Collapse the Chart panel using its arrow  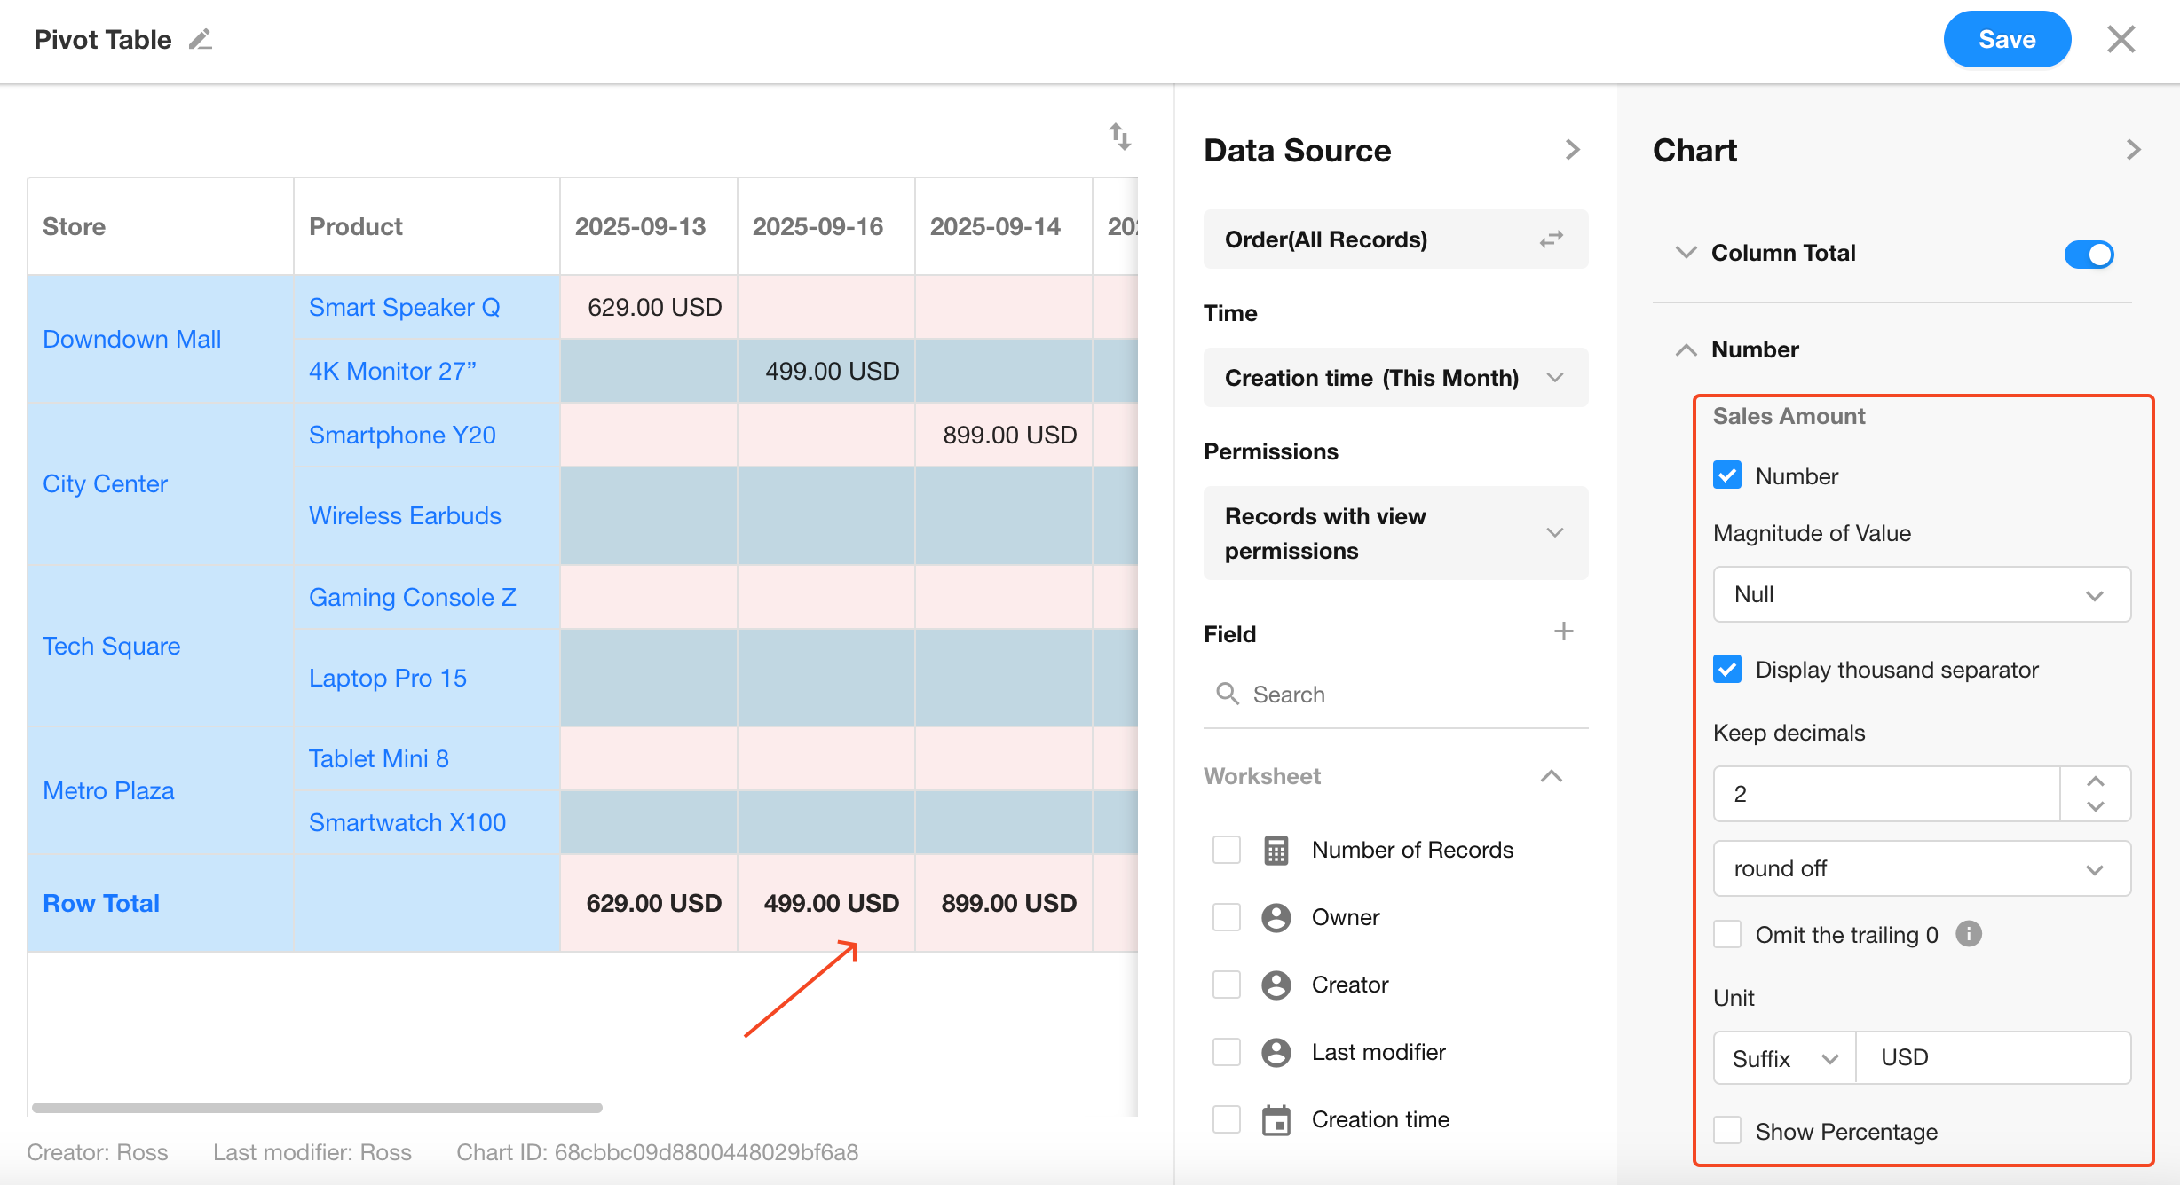[2133, 150]
